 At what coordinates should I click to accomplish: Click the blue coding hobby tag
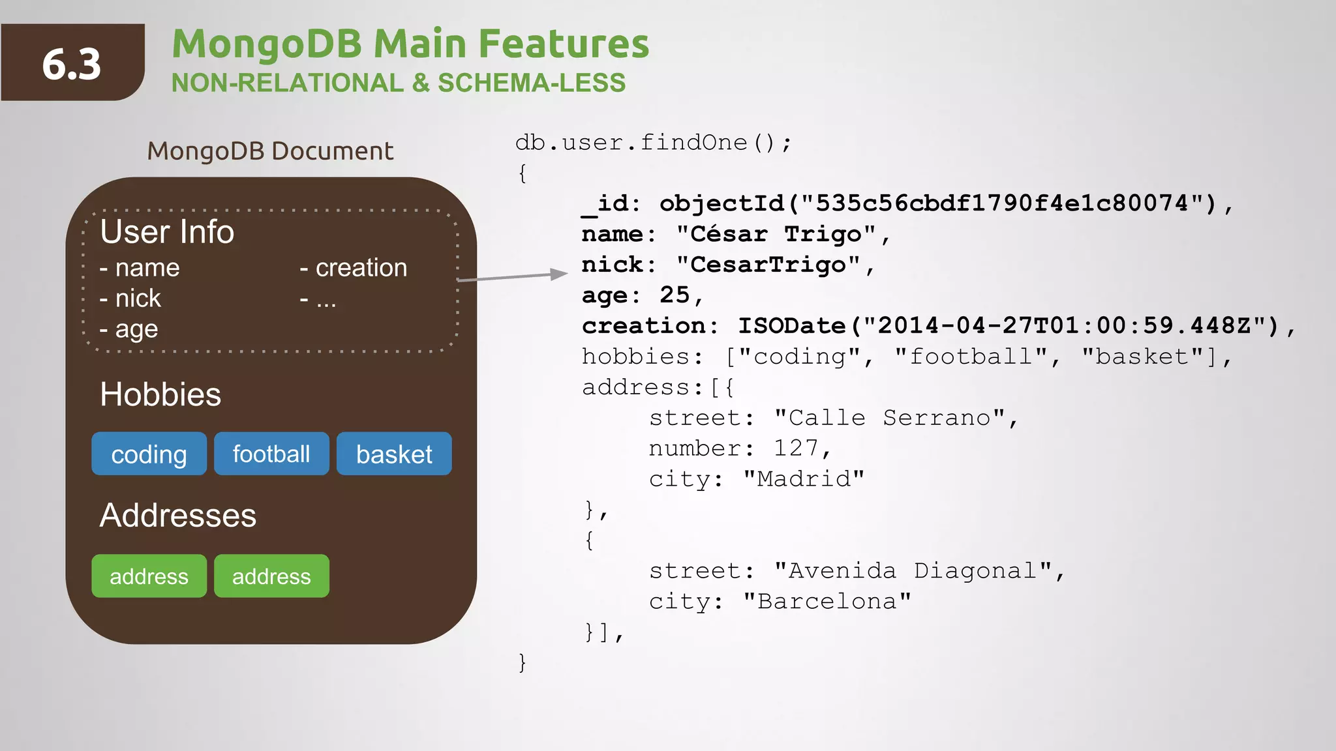[x=149, y=454]
